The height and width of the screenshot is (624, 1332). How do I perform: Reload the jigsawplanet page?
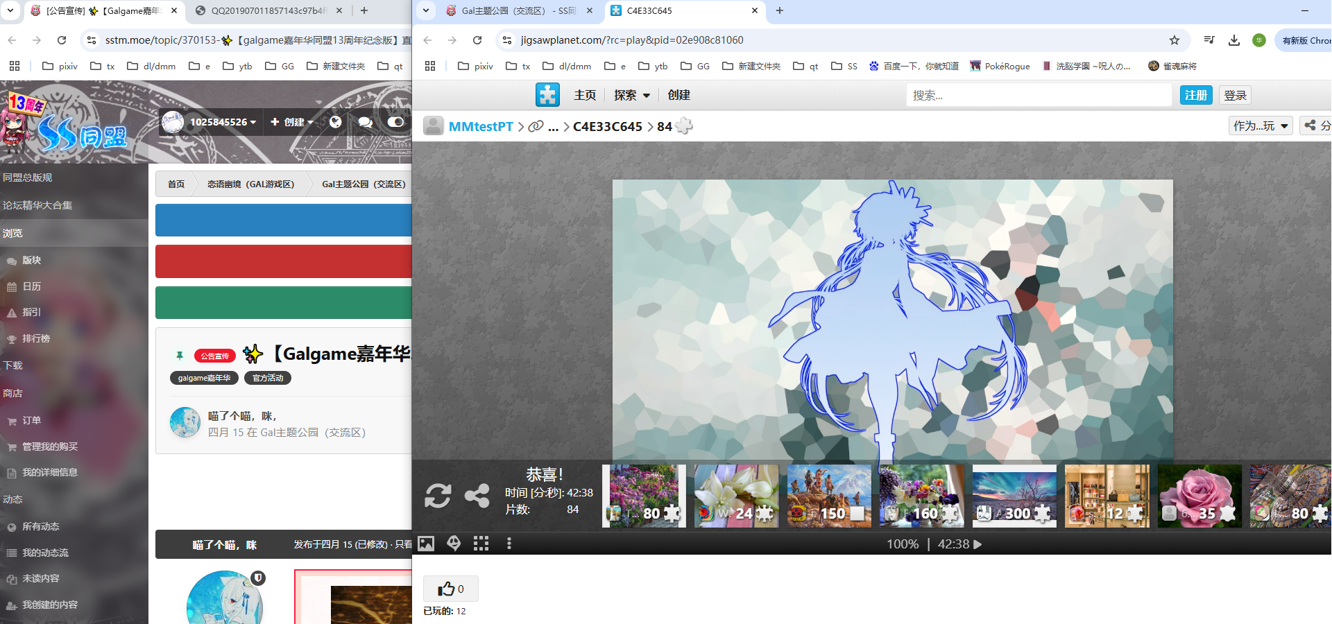pyautogui.click(x=477, y=40)
